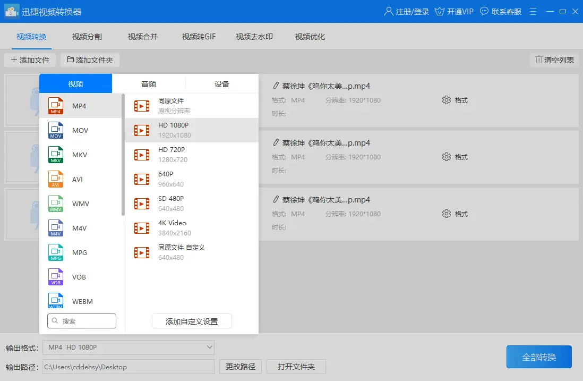This screenshot has width=583, height=381.
Task: Select the VOB format icon
Action: [56, 277]
